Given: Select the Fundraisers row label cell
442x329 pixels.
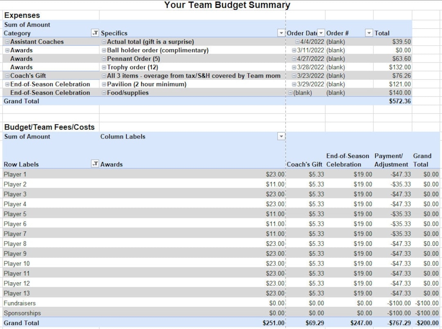Looking at the screenshot, I should [x=20, y=303].
